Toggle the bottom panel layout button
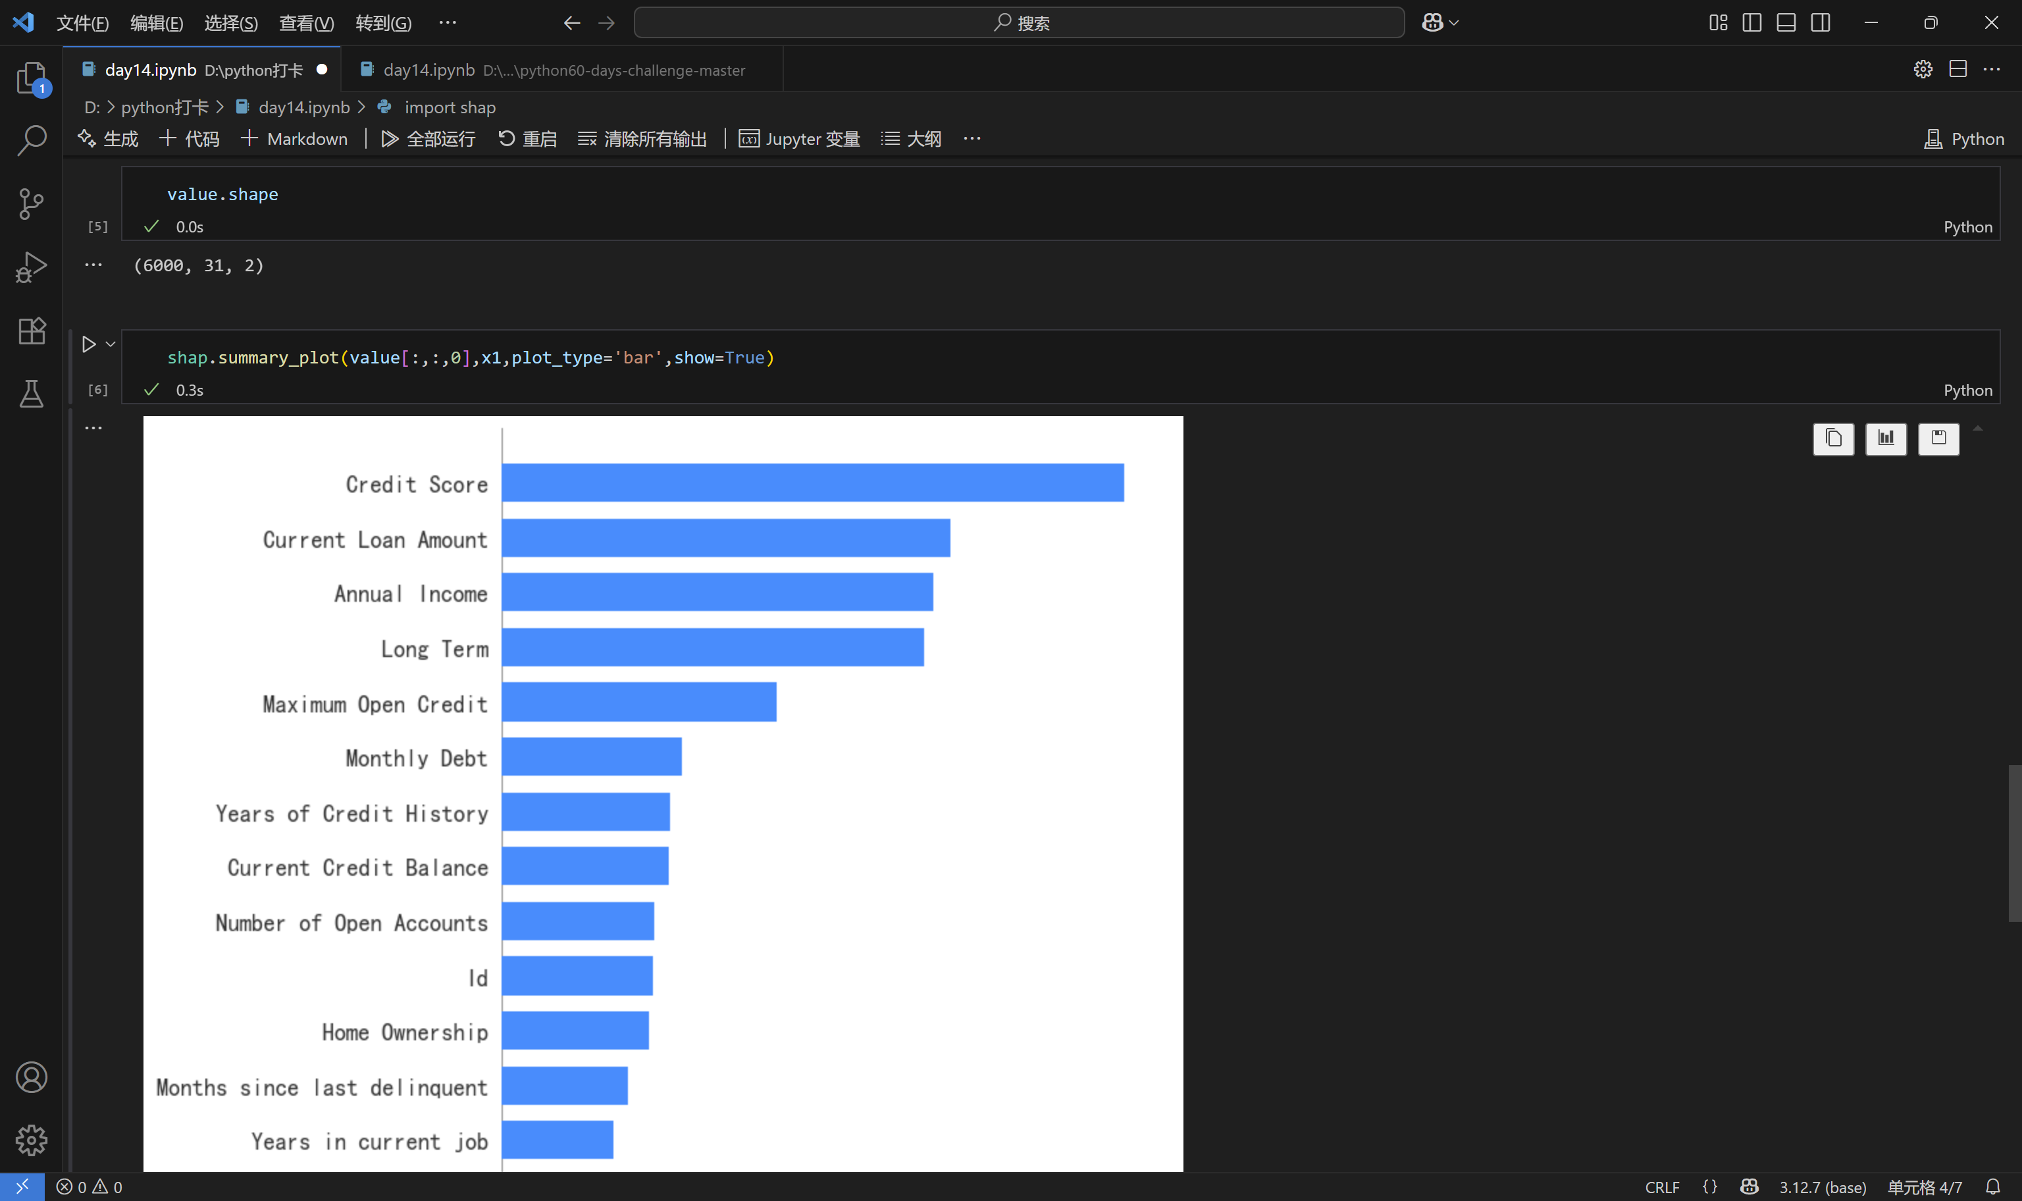The width and height of the screenshot is (2022, 1201). [1786, 22]
